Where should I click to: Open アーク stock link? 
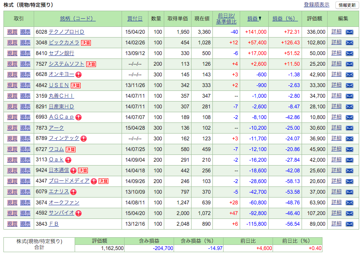coord(56,128)
